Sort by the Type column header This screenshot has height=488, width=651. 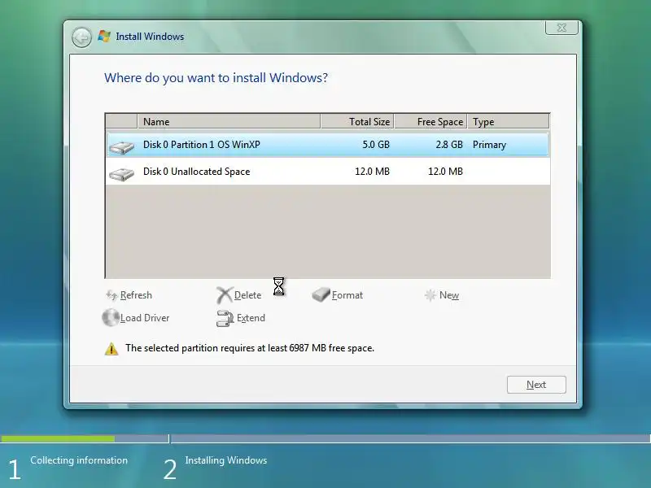(508, 121)
